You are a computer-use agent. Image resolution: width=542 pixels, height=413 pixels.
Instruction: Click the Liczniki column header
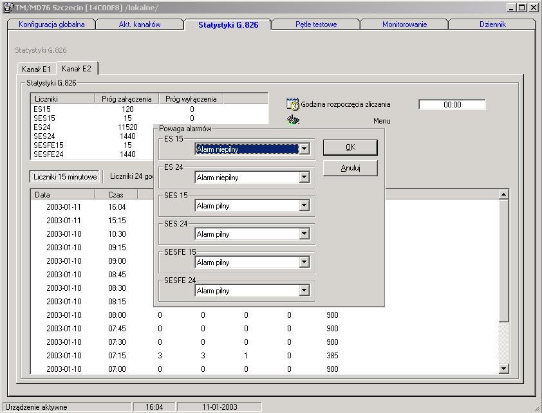[62, 99]
